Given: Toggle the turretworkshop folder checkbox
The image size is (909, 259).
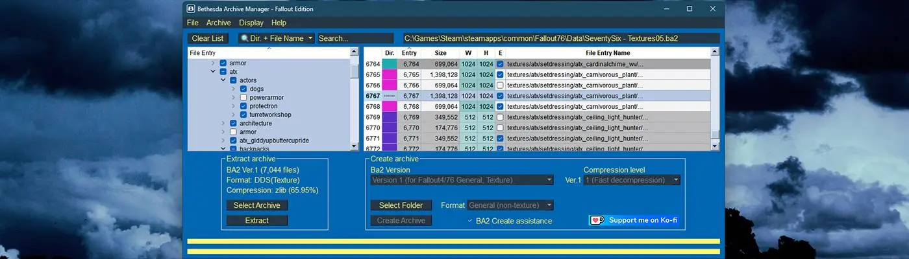Looking at the screenshot, I should 243,115.
